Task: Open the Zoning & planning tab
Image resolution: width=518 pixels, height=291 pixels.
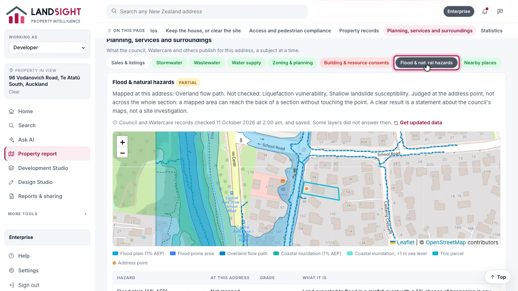Action: pos(292,63)
